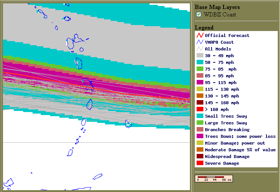Click the WDBII Coast label text
Viewport: 280px width, 192px height.
[x=220, y=15]
